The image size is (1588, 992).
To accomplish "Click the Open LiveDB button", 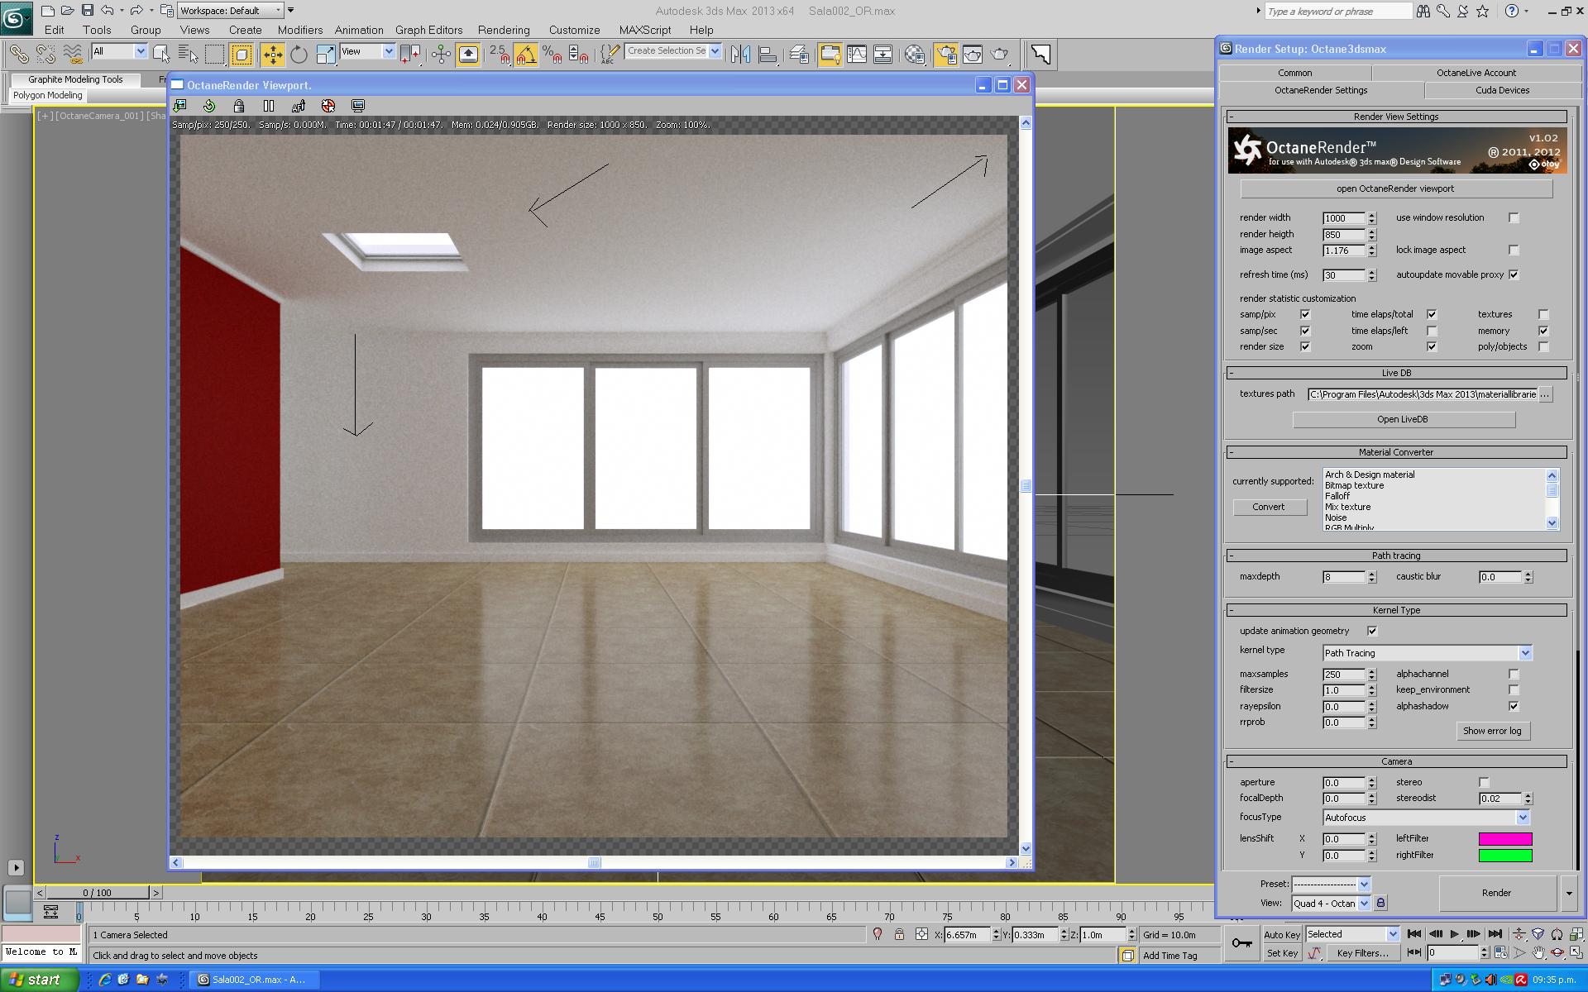I will pyautogui.click(x=1403, y=420).
